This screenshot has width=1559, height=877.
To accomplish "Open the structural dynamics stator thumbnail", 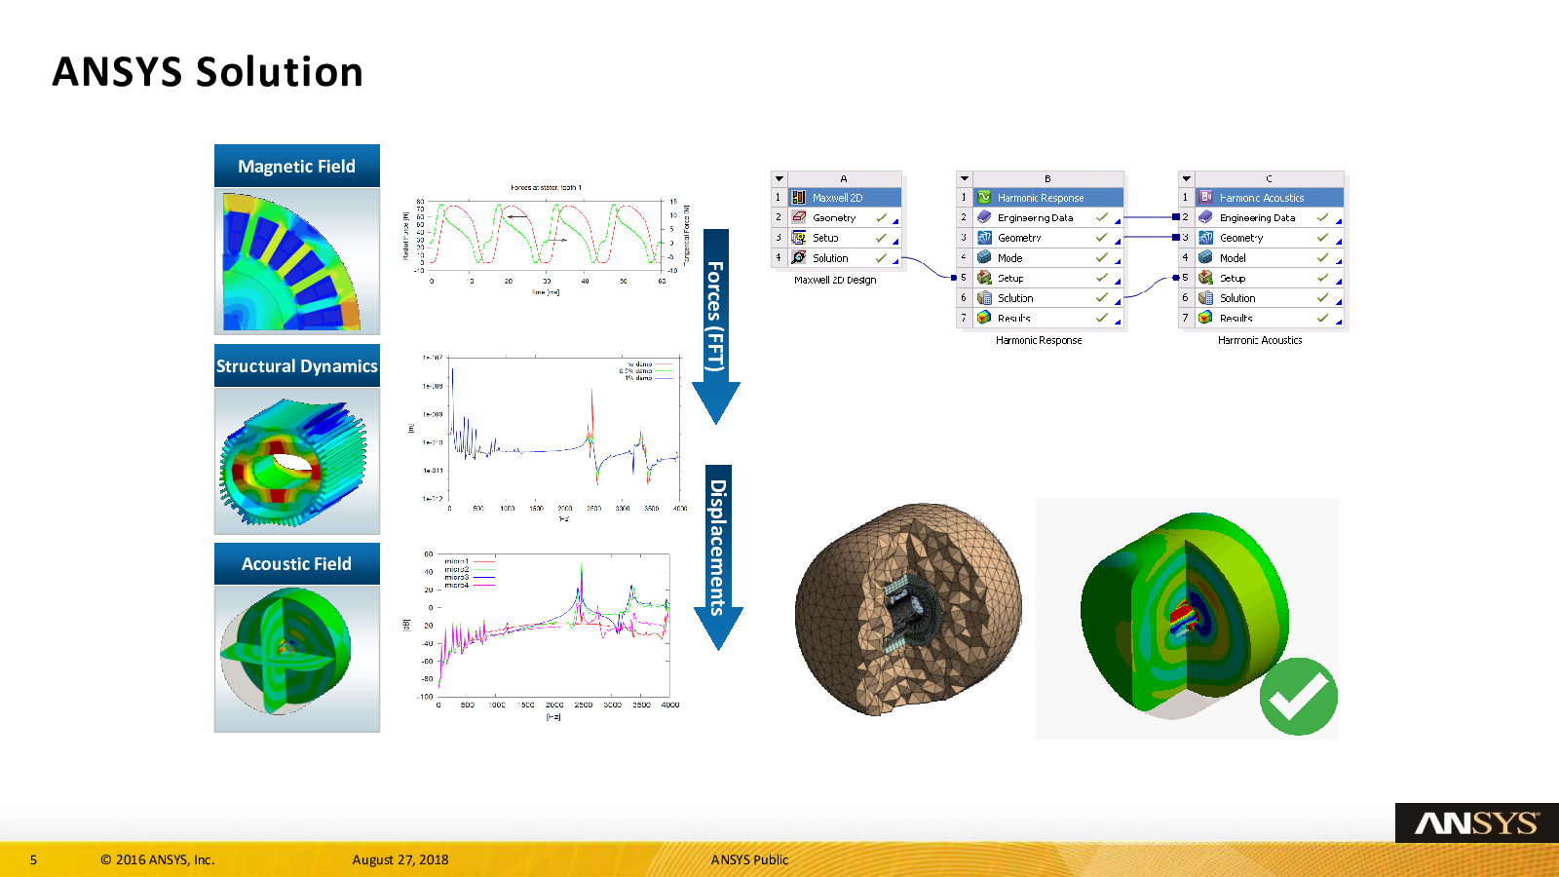I will pos(297,461).
